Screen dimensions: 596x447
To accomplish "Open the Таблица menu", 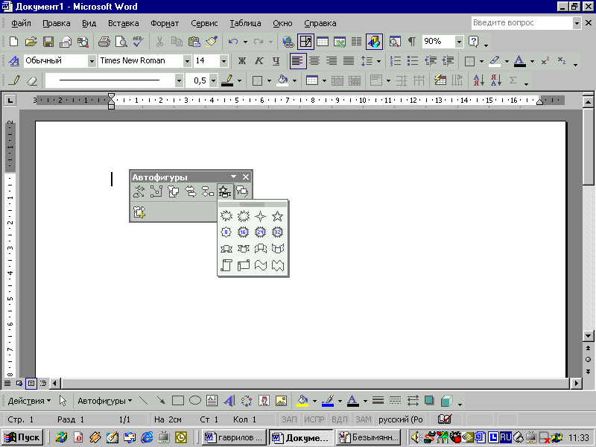I will 245,23.
